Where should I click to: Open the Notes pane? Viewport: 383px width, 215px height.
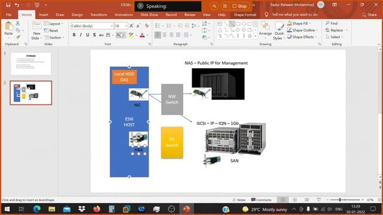point(239,200)
